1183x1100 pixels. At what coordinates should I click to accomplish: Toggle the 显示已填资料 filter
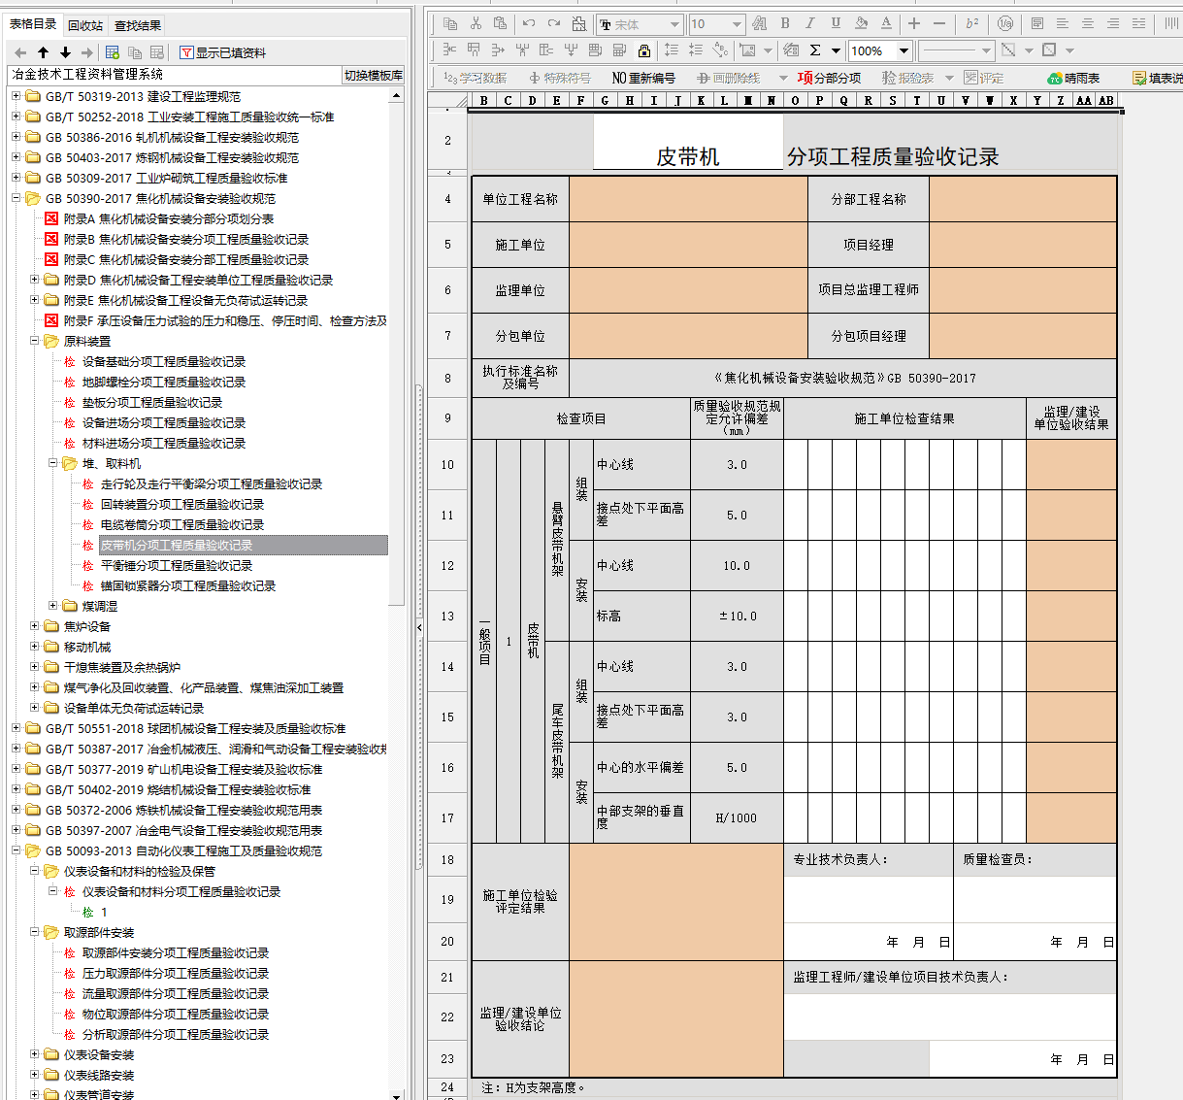tap(223, 52)
